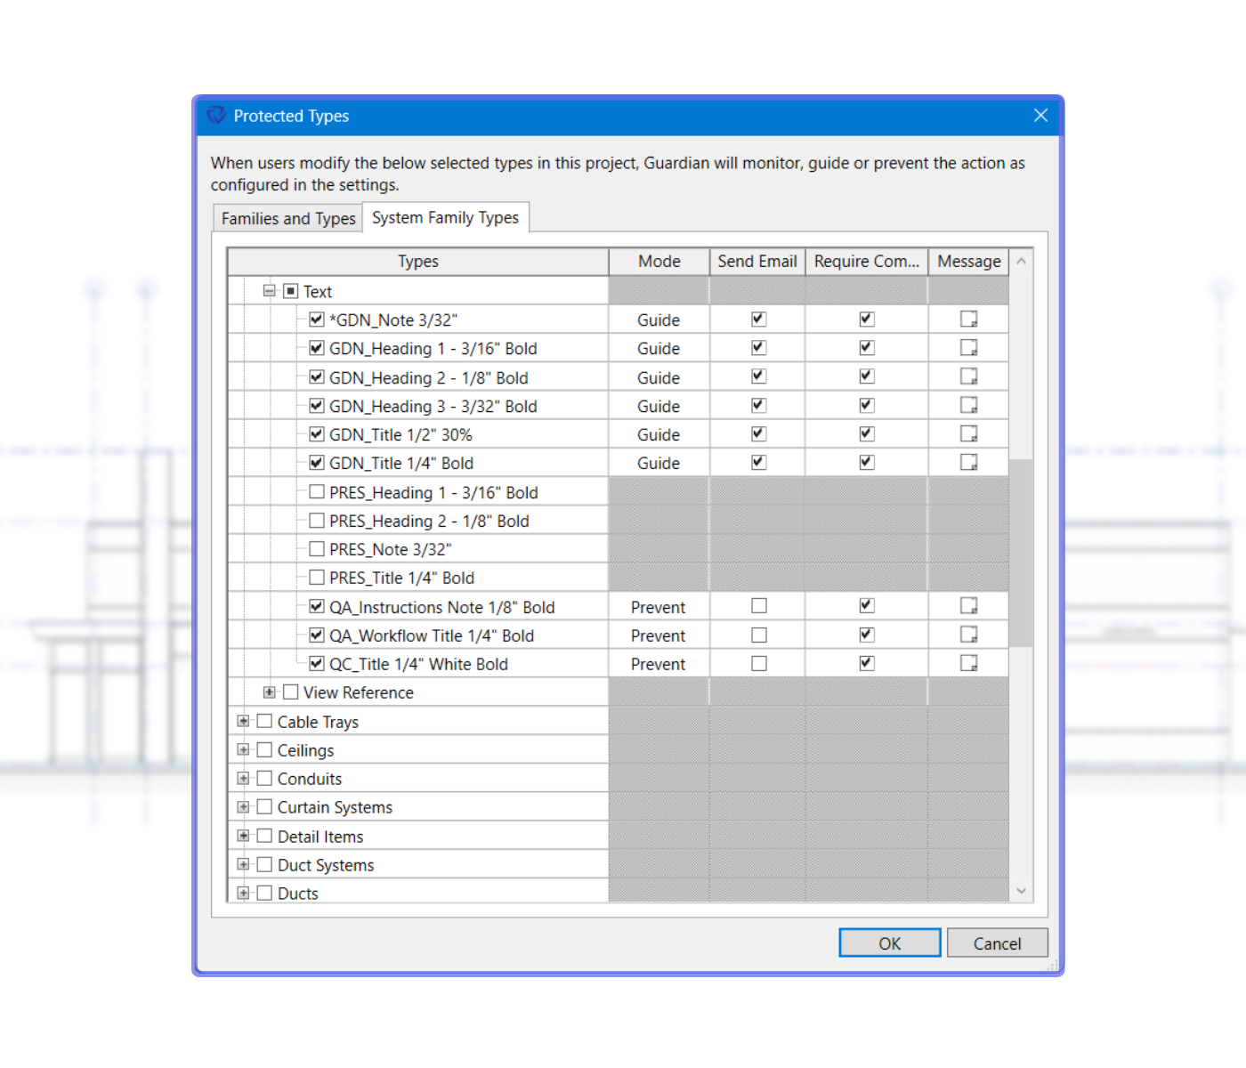Change Guide mode for GDN_Title 1/4" Bold

tap(659, 463)
